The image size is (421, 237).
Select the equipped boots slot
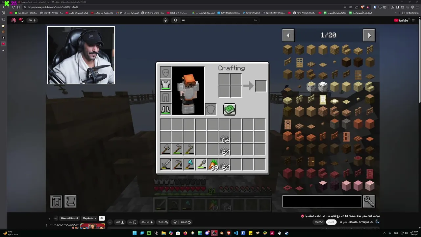(165, 109)
